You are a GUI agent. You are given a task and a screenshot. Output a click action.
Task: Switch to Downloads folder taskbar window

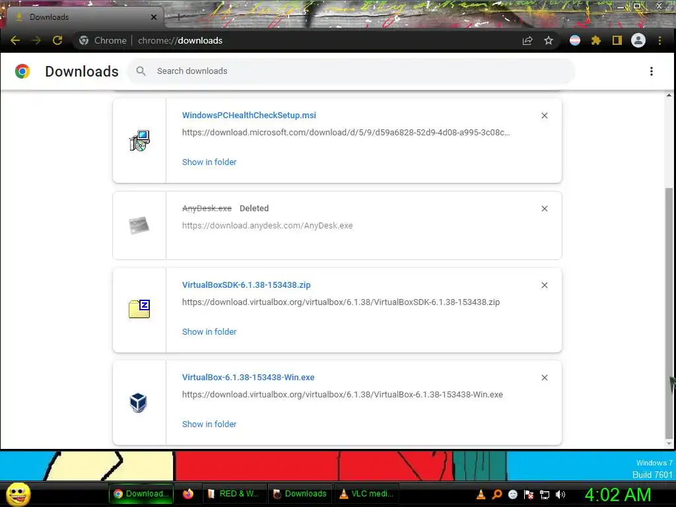pyautogui.click(x=300, y=494)
